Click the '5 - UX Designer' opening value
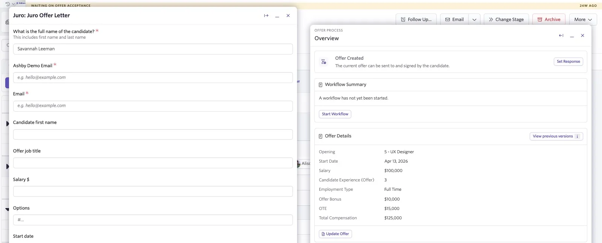The height and width of the screenshot is (243, 602). coord(399,152)
